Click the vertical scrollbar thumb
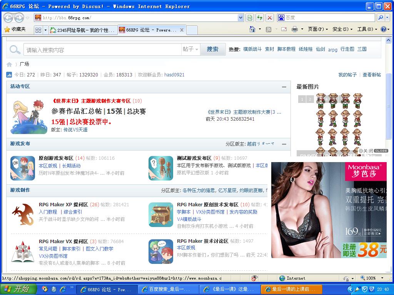This screenshot has height=295, width=394. click(388, 105)
